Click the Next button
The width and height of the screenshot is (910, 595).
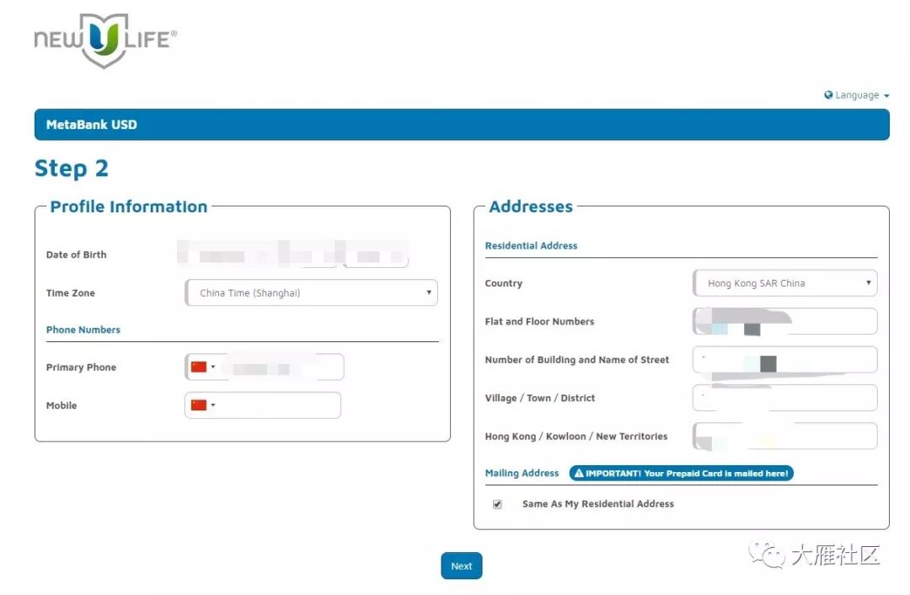tap(462, 566)
